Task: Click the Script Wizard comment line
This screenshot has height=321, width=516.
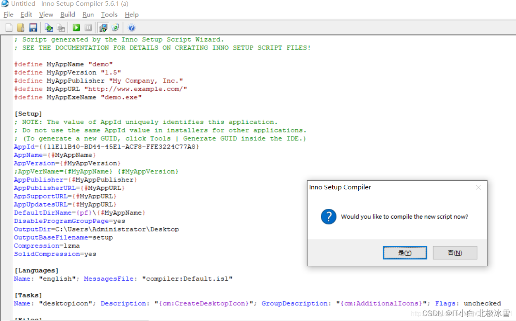Action: 119,40
